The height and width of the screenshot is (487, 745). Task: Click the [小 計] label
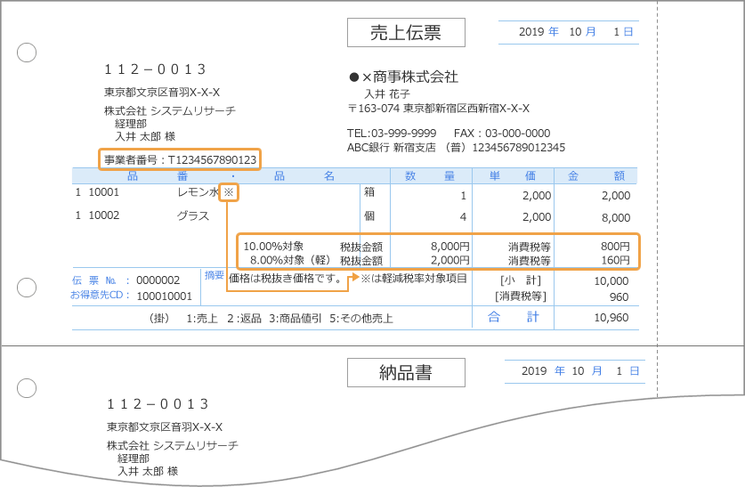(x=521, y=280)
